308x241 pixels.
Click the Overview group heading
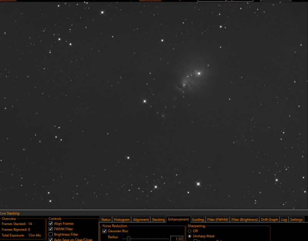coord(9,219)
